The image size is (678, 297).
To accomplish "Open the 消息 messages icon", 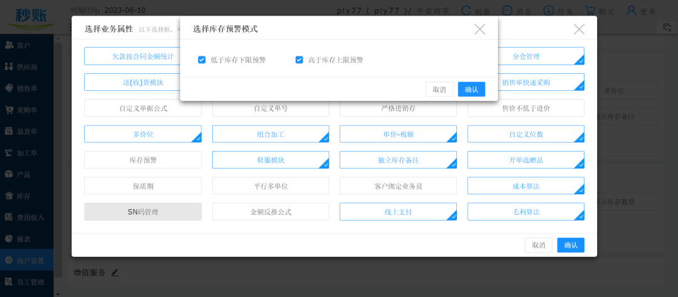I will pos(508,11).
